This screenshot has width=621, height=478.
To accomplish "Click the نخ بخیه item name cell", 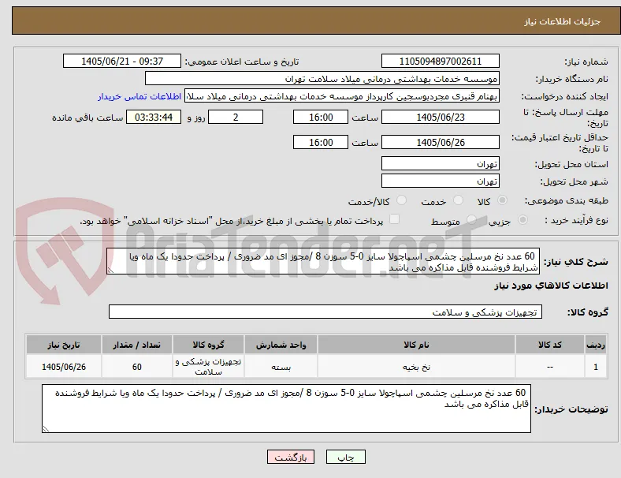I will [416, 367].
